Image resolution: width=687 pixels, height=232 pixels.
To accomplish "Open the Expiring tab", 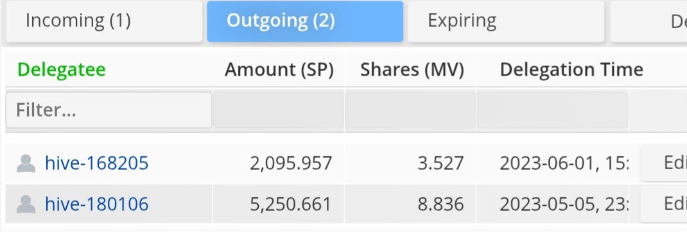I will 506,21.
